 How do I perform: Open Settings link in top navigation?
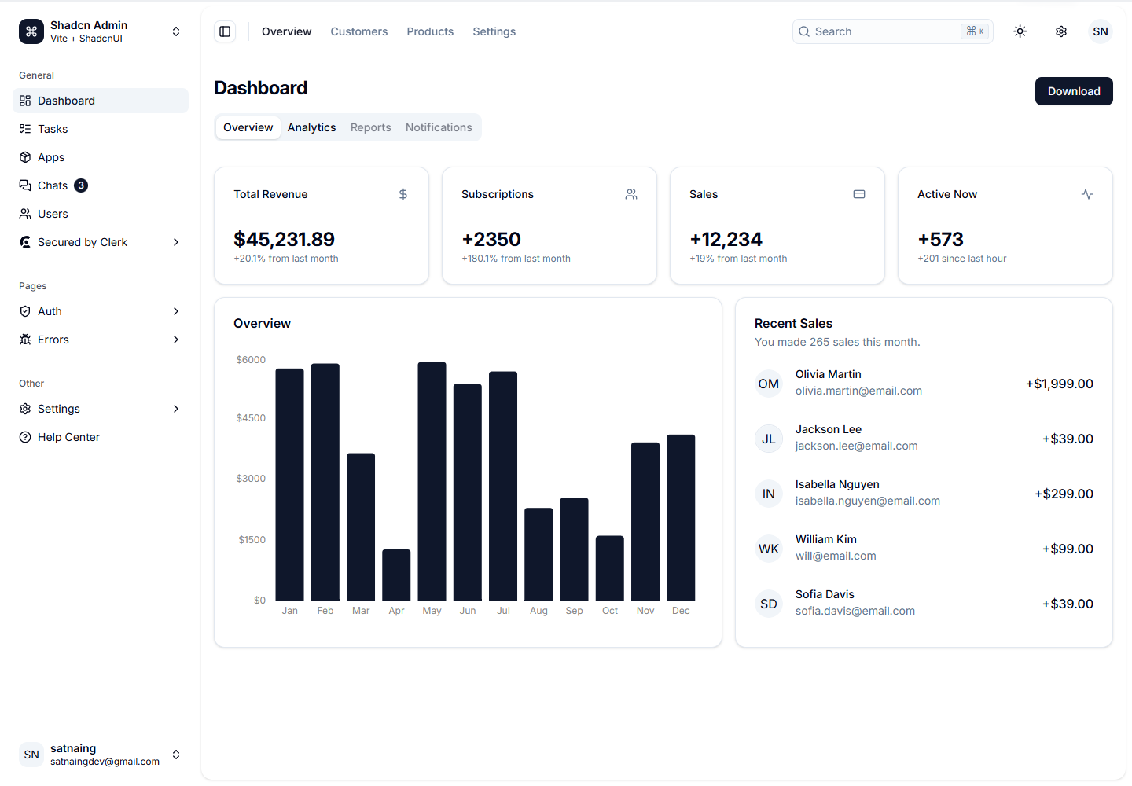494,31
